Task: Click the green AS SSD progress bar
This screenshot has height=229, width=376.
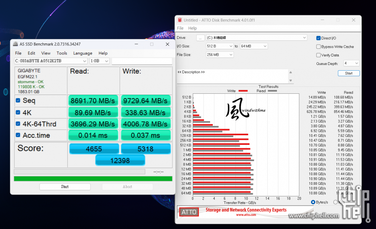Action: coord(93,179)
